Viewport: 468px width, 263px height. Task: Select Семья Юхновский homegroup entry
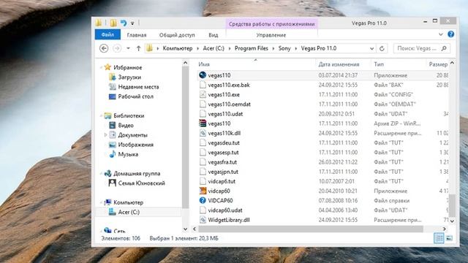141,183
